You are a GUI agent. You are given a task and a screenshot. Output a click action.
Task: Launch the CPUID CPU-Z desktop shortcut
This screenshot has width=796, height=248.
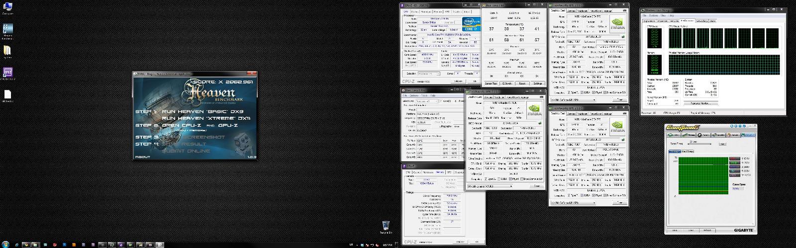pyautogui.click(x=7, y=74)
